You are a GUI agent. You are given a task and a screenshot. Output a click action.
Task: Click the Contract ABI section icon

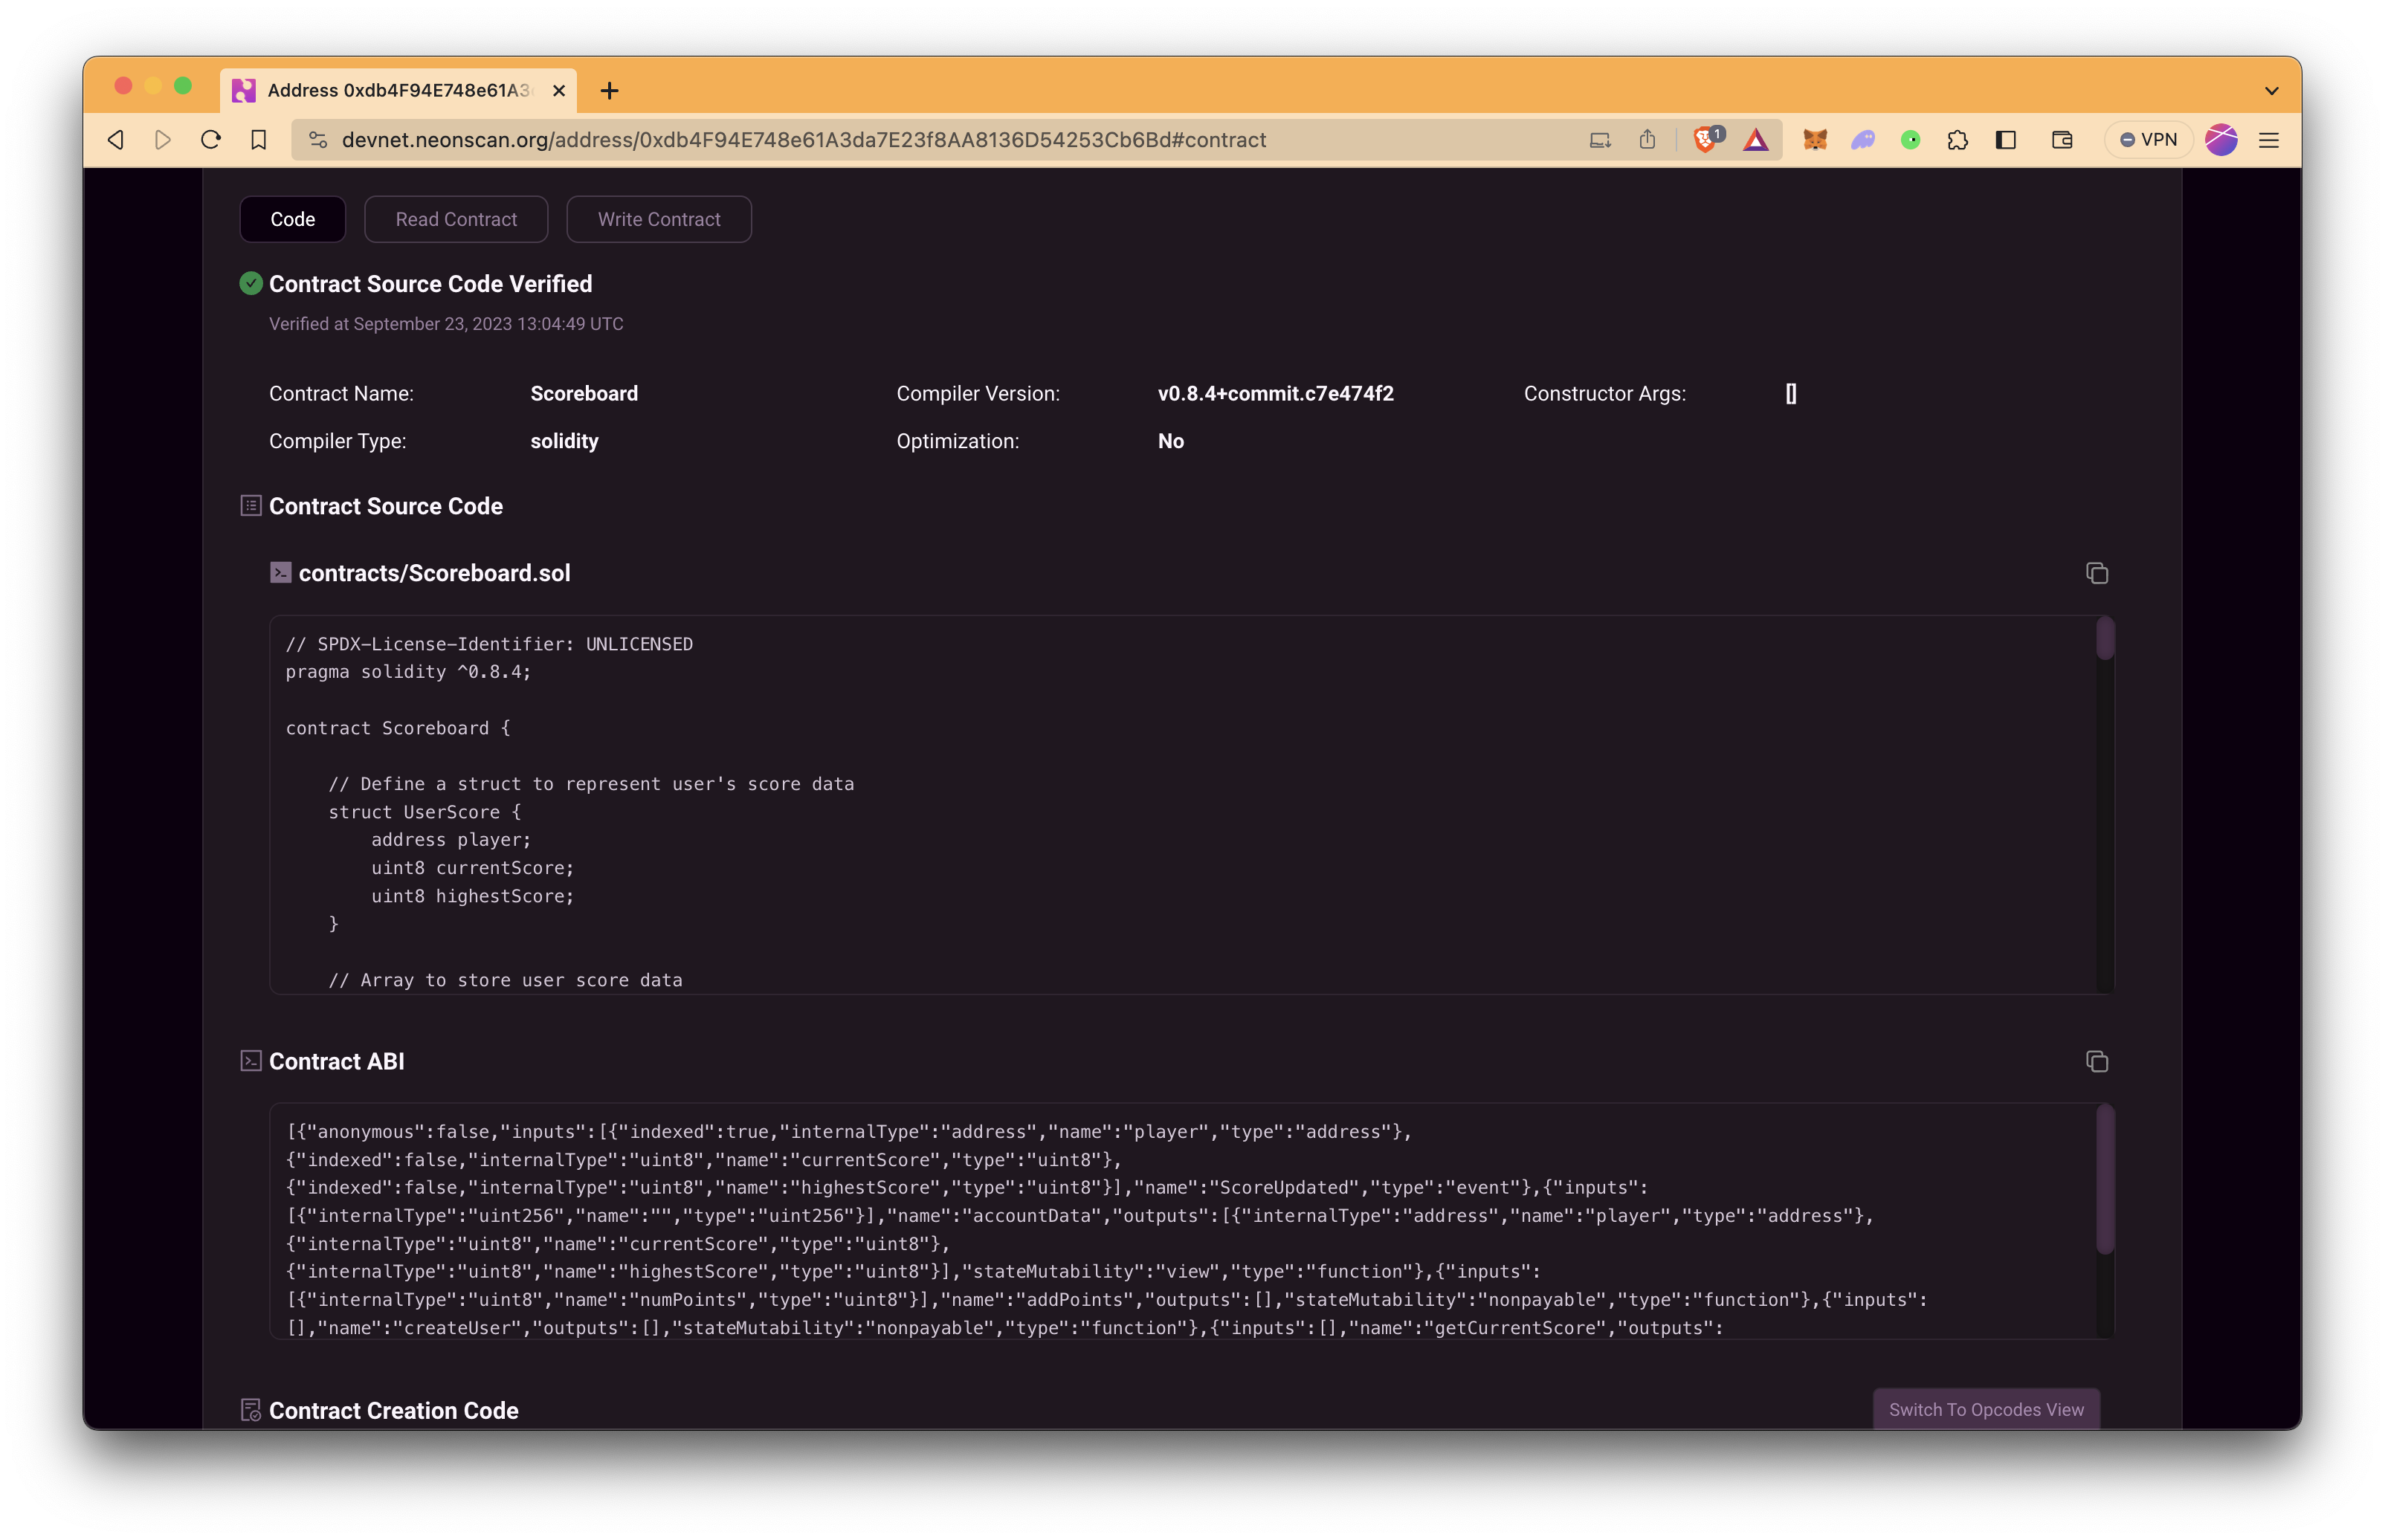[251, 1061]
